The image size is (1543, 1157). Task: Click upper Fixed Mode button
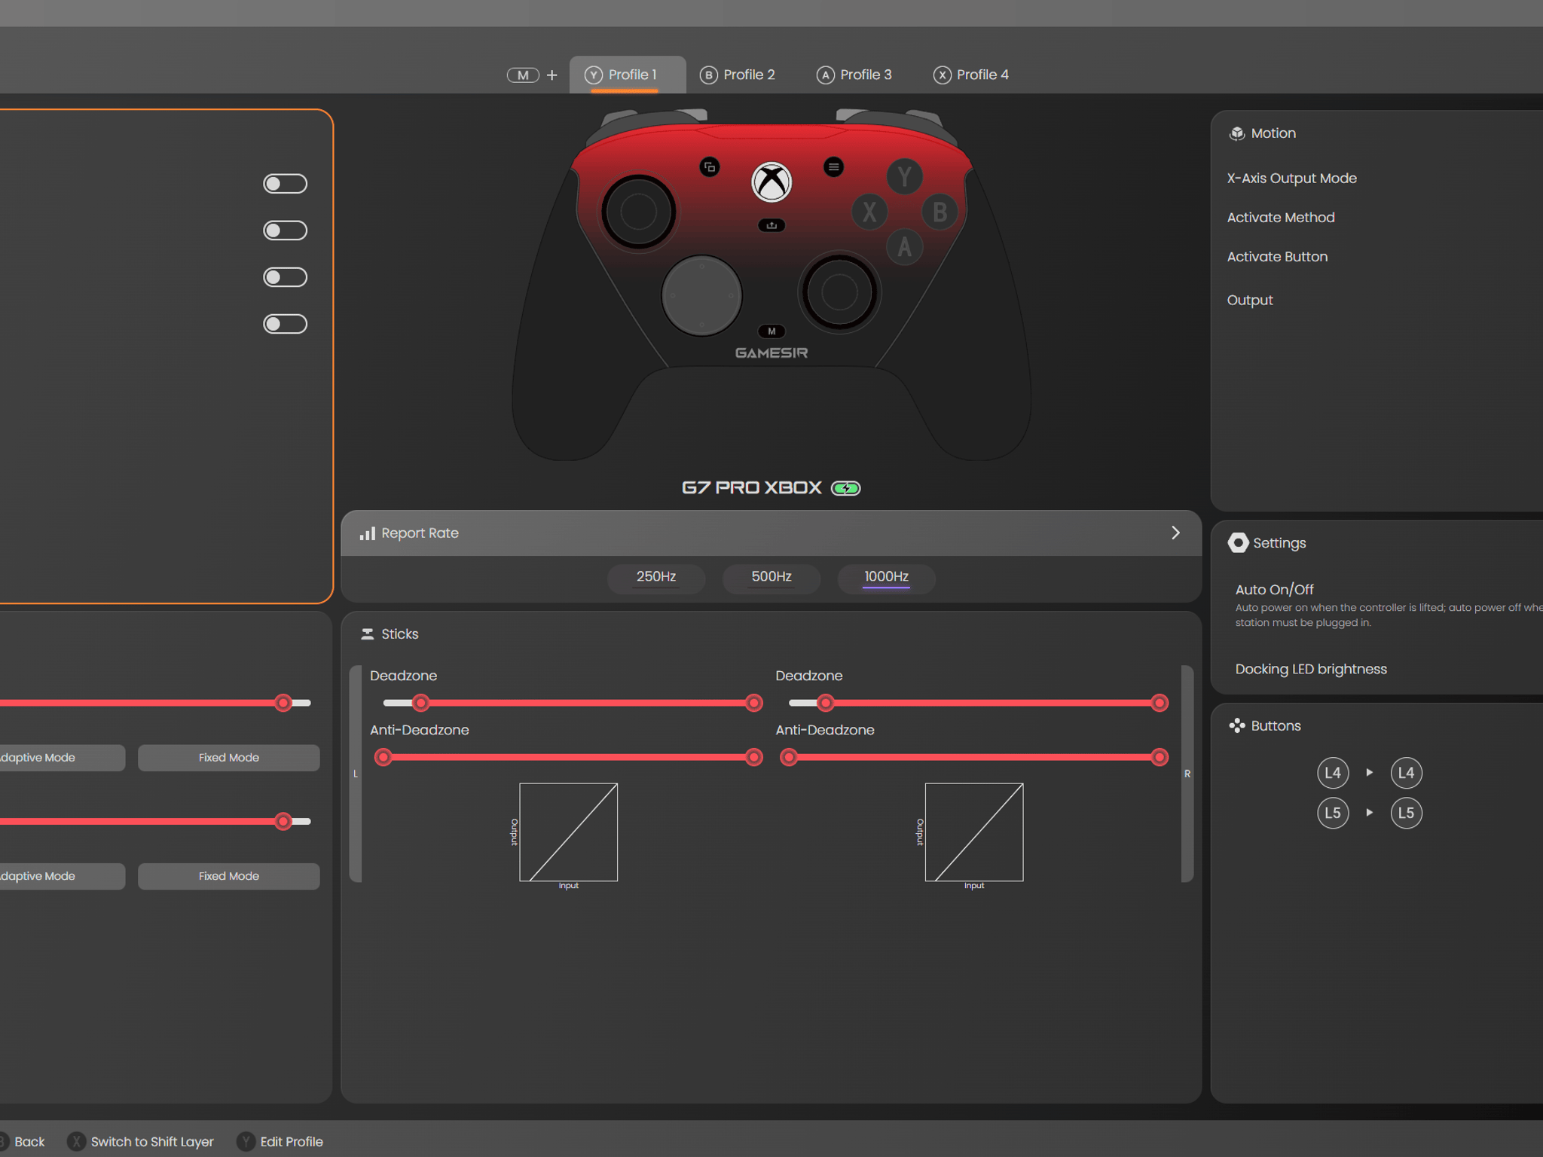(228, 758)
